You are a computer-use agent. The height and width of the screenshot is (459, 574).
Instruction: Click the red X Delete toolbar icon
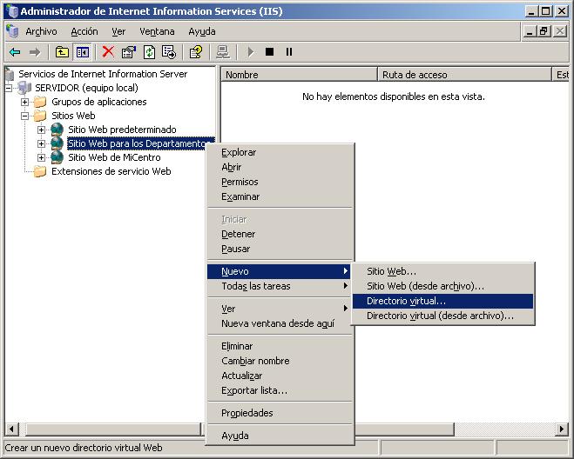(108, 52)
